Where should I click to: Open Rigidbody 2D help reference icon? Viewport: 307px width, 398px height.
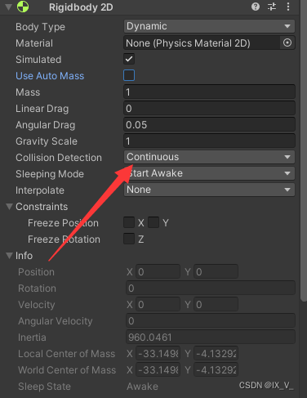[x=256, y=7]
